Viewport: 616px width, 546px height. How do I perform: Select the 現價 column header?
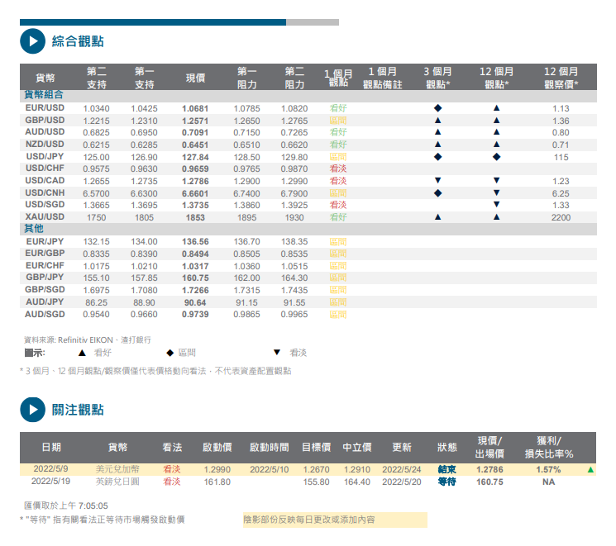[x=195, y=78]
